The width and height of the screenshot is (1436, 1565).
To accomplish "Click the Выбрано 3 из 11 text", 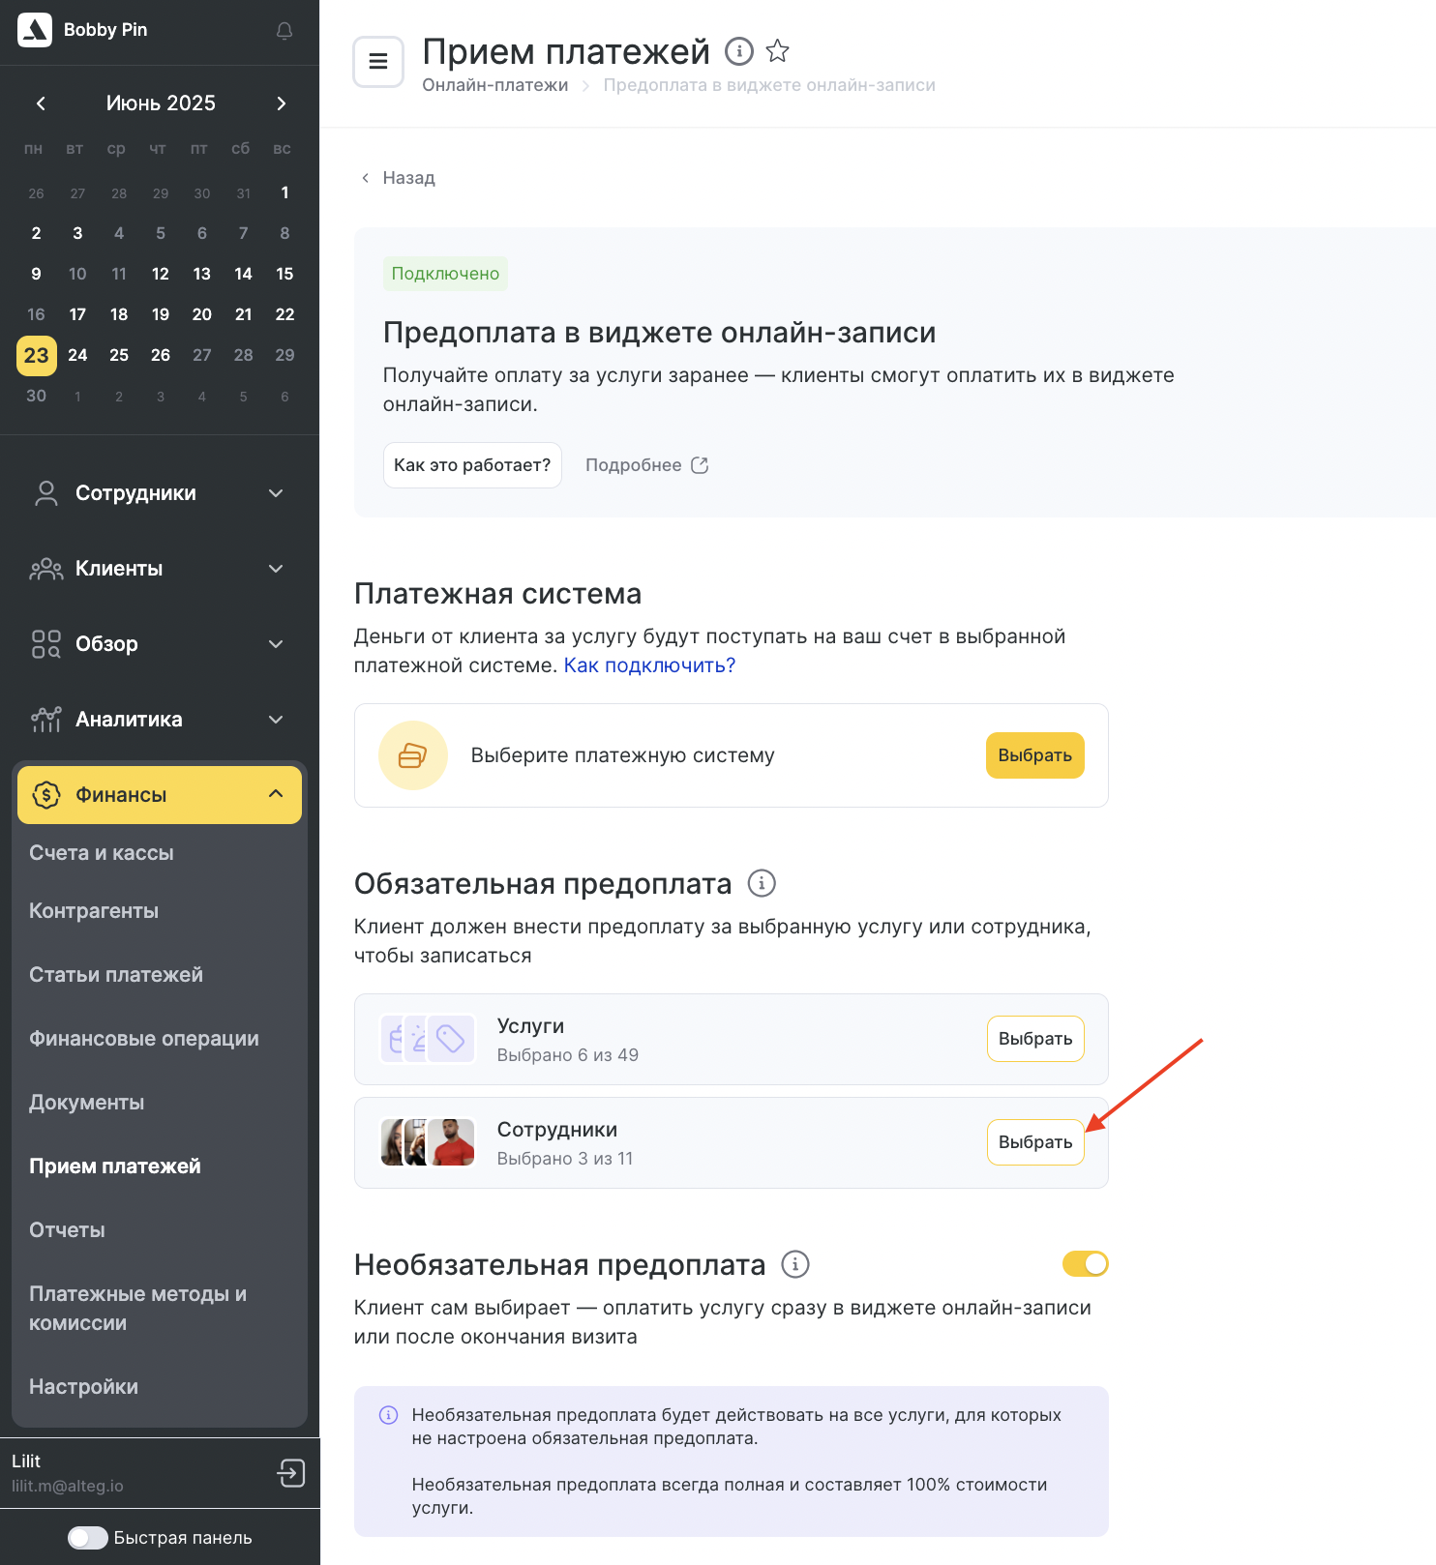I will (565, 1159).
